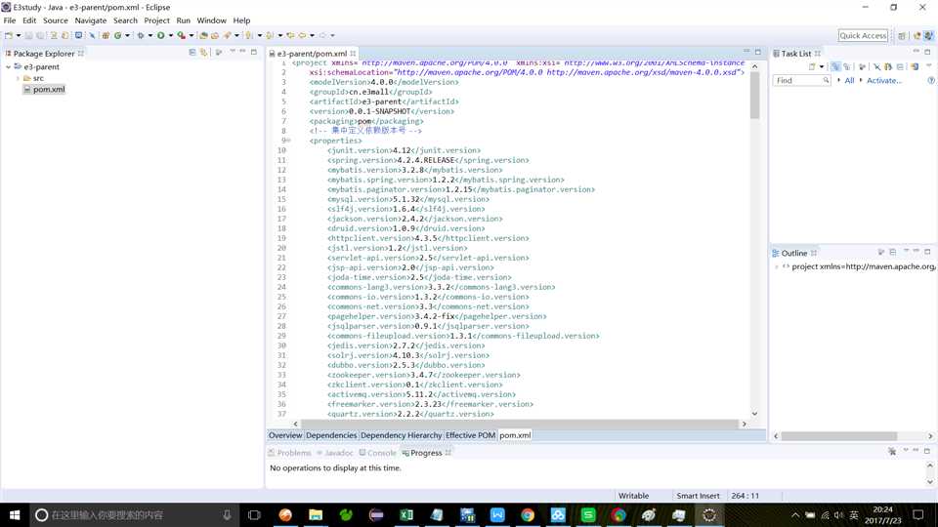This screenshot has width=938, height=527.
Task: Click the editor vertical scrollbar thumb
Action: [754, 95]
